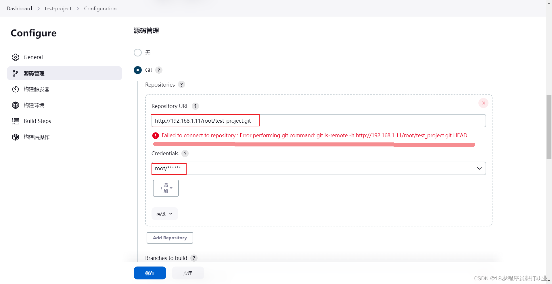The width and height of the screenshot is (552, 284).
Task: Select the 无 radio option
Action: [138, 53]
